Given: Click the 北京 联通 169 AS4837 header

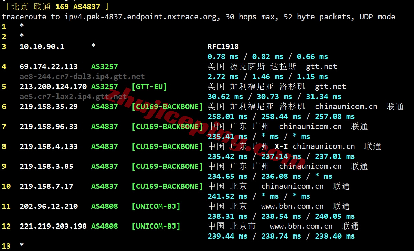Looking at the screenshot, I should coord(57,7).
